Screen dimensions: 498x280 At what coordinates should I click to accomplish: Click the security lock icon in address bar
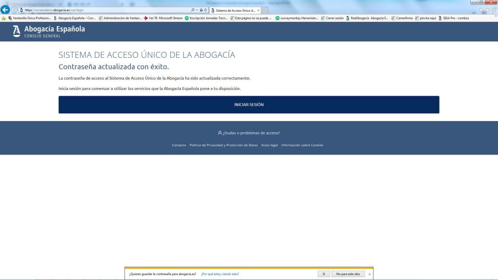pos(201,10)
